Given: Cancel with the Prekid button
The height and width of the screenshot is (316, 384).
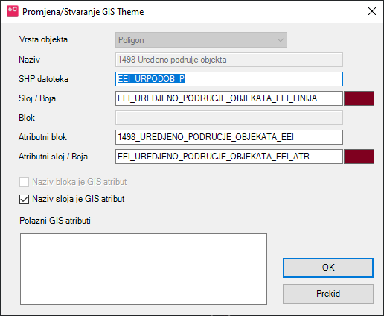Looking at the screenshot, I should [x=328, y=294].
